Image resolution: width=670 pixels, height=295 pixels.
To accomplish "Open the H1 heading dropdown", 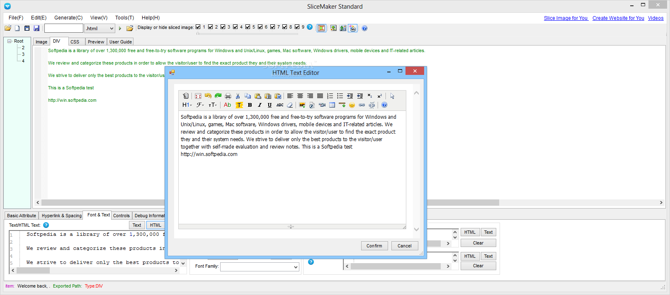I will [187, 105].
